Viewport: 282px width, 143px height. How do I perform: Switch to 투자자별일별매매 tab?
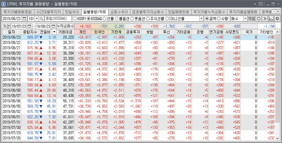(243, 12)
